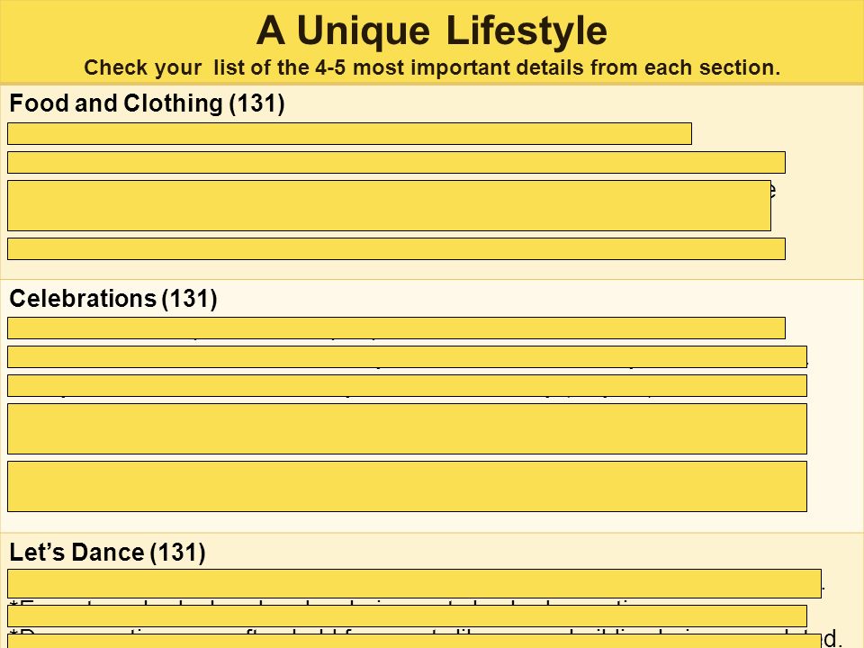The height and width of the screenshot is (648, 864).
Task: Select the 'Check your list' subtitle text
Action: [x=431, y=67]
